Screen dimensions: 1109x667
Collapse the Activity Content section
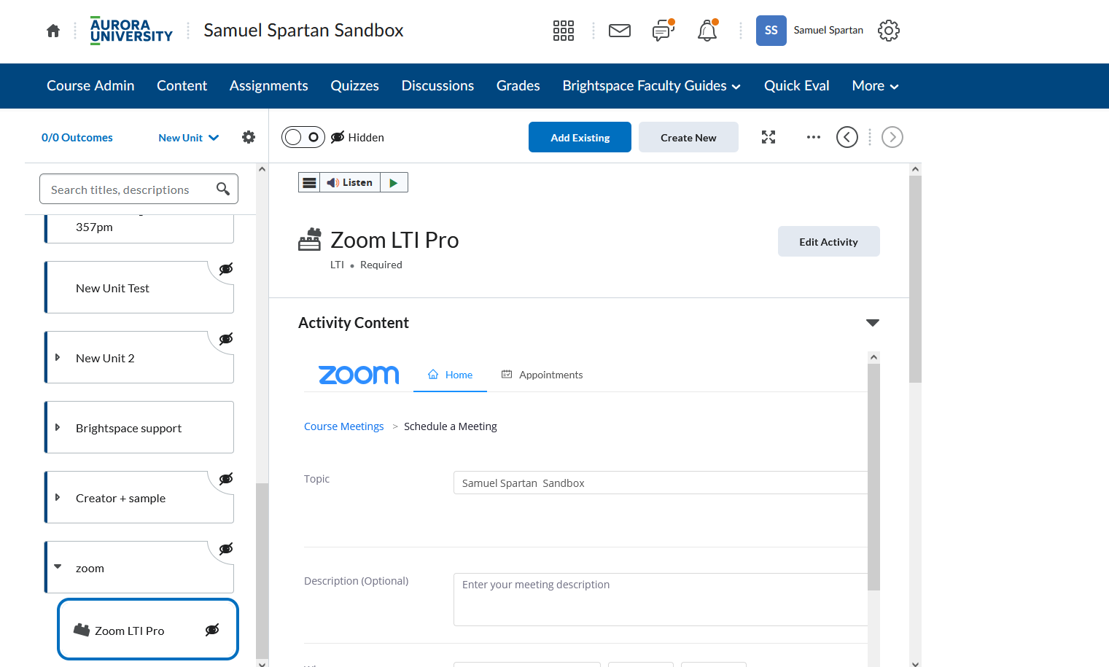[873, 323]
